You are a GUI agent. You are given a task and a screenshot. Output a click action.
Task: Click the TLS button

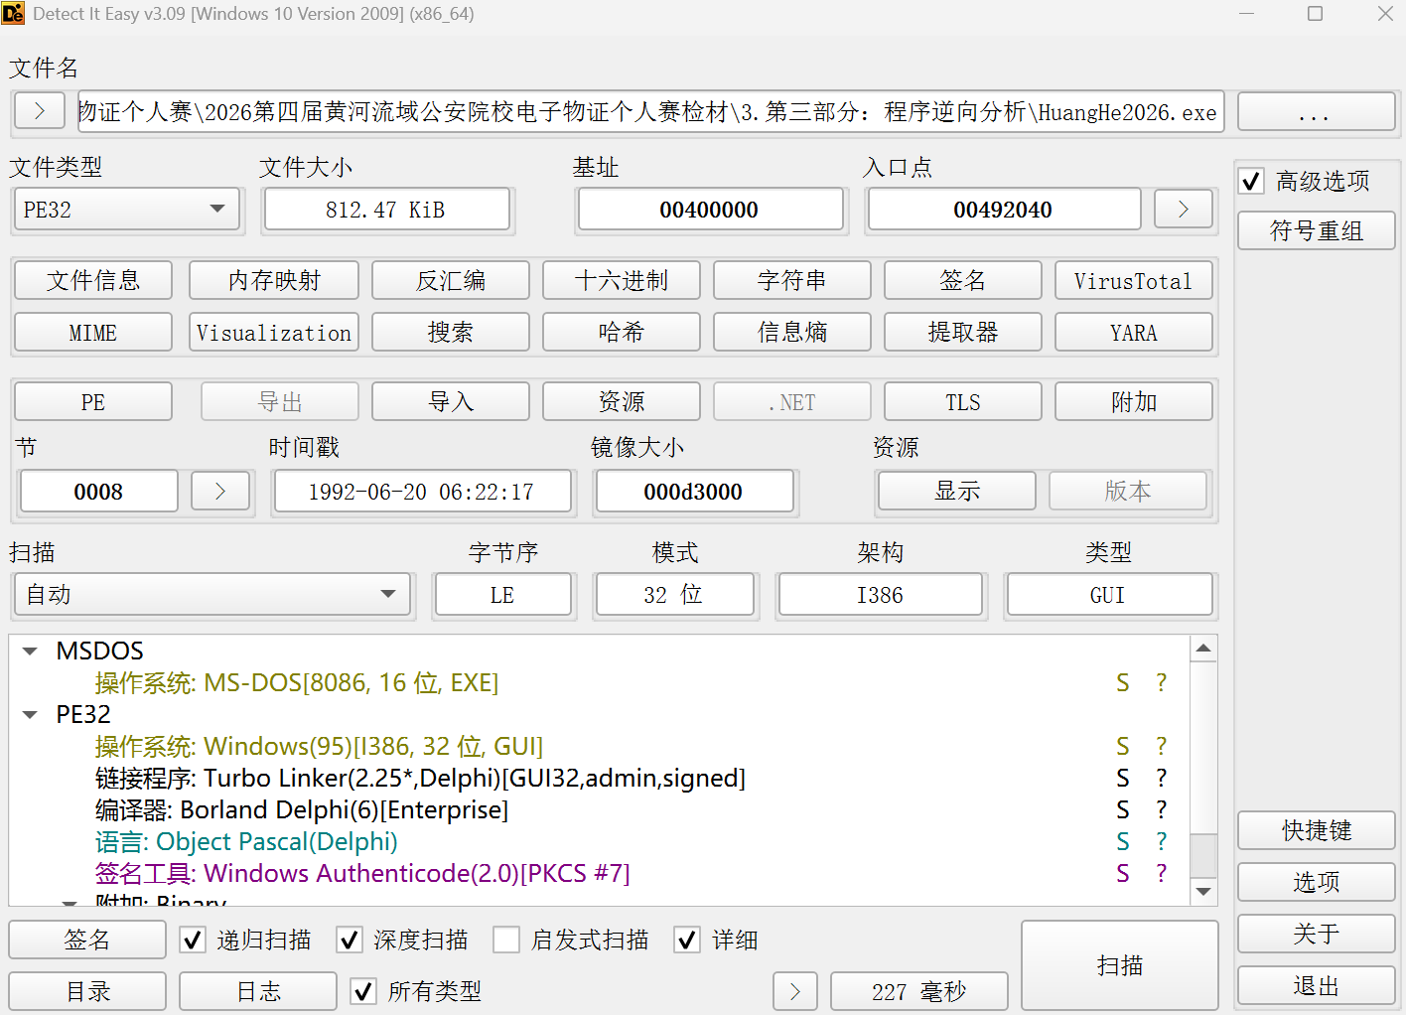tap(963, 401)
